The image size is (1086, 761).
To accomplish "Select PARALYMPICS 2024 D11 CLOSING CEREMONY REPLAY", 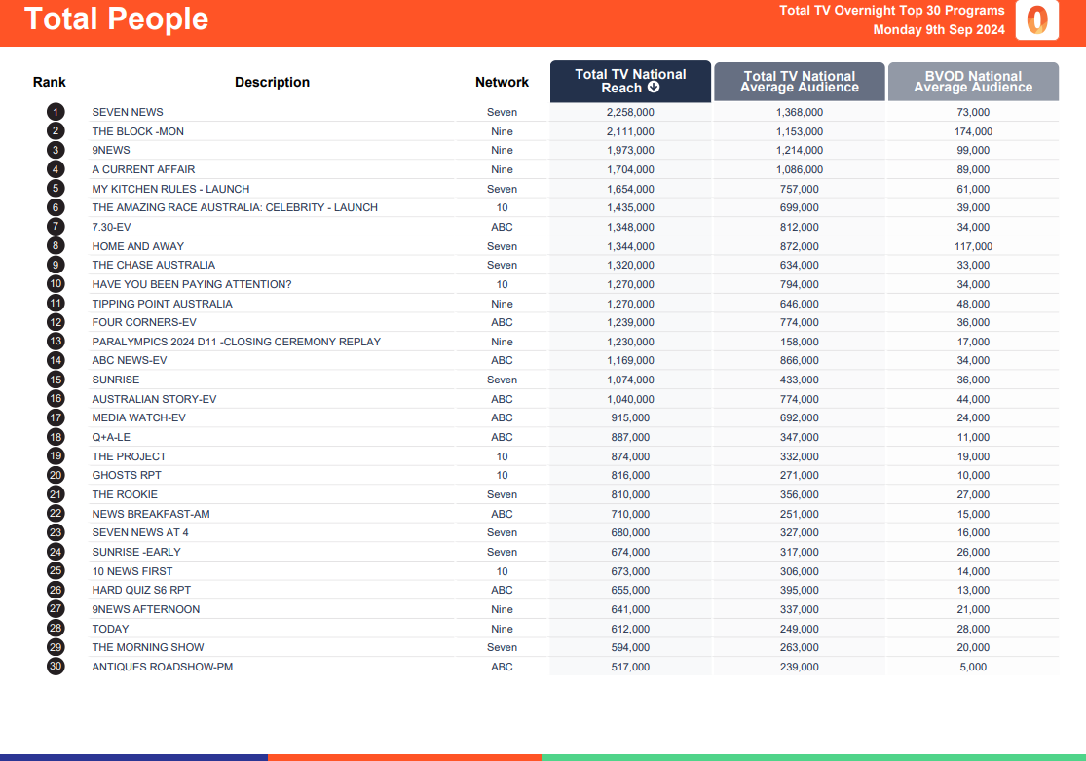I will [236, 342].
